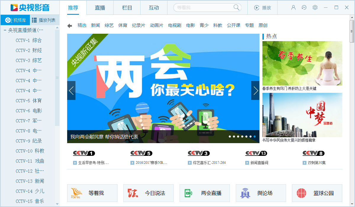Viewport: 355px width, 207px height.
Task: Select the 专题 category
Action: click(249, 25)
